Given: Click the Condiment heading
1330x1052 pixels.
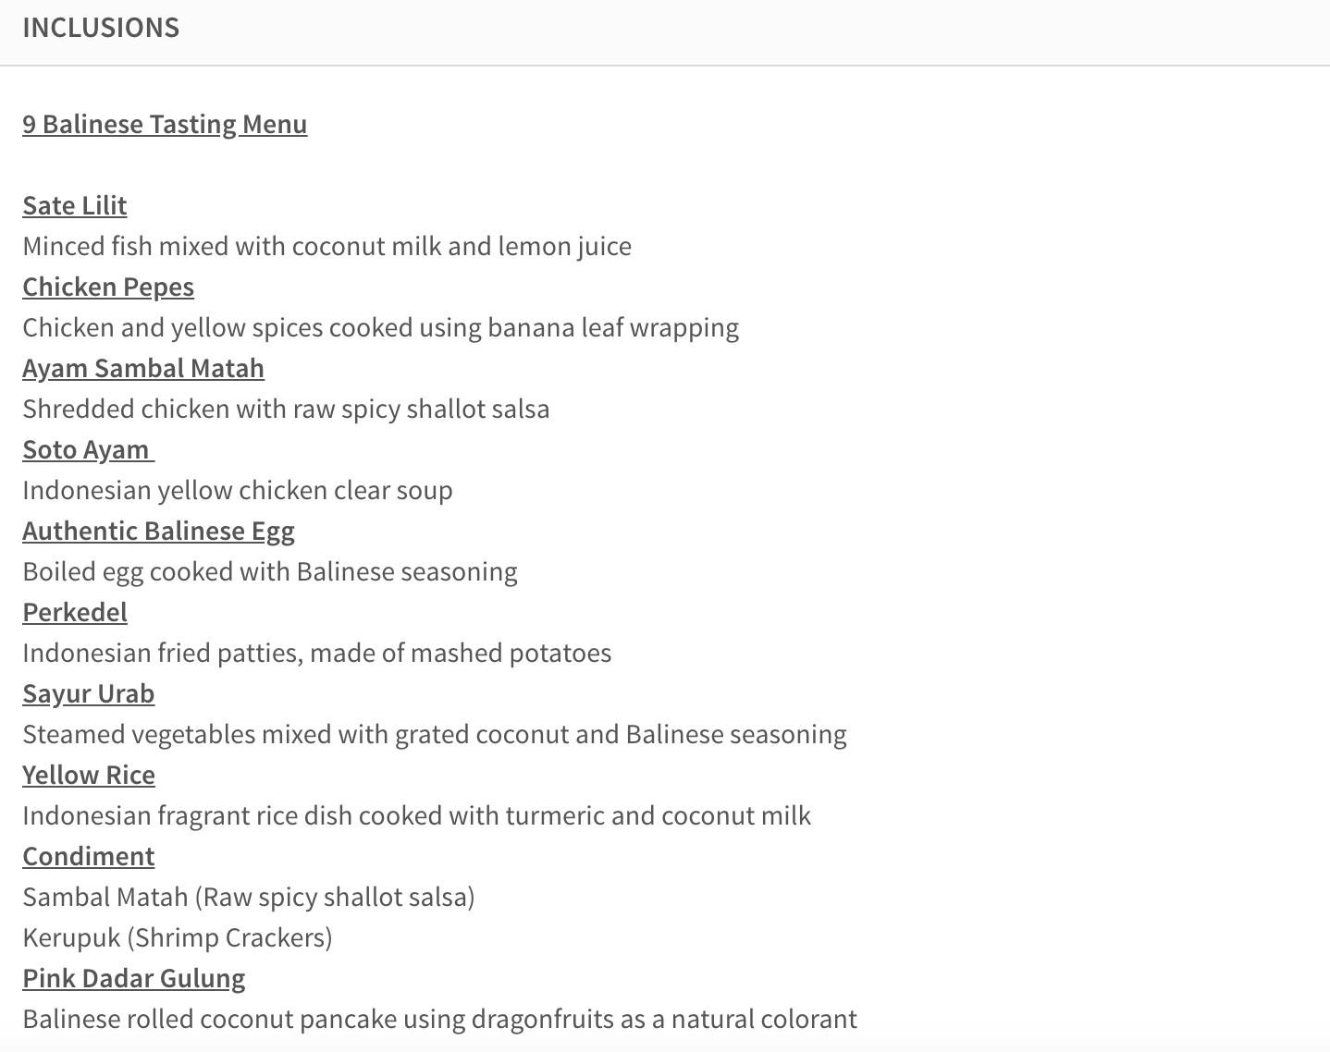Looking at the screenshot, I should (x=89, y=856).
